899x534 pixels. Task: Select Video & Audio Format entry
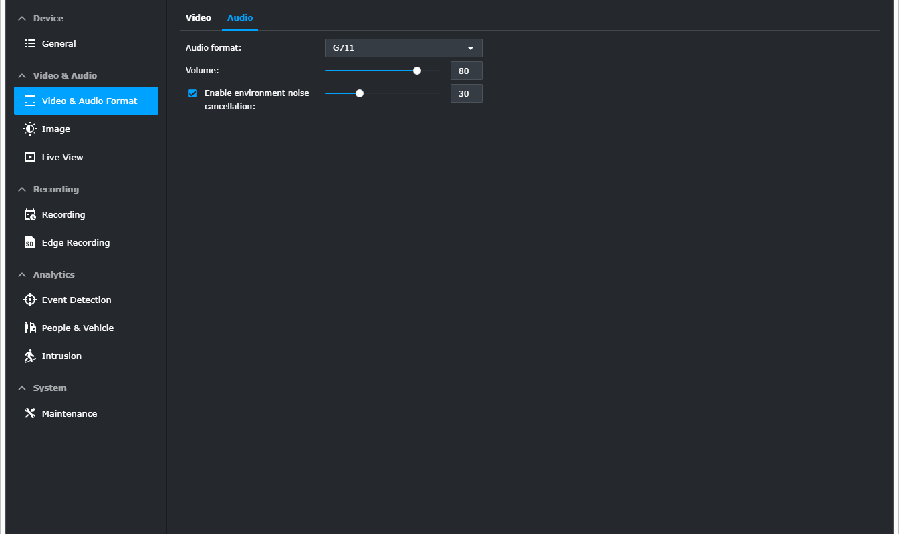pos(86,101)
